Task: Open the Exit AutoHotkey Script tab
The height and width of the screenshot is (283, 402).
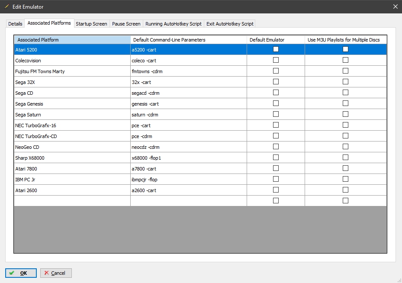Action: pyautogui.click(x=230, y=23)
